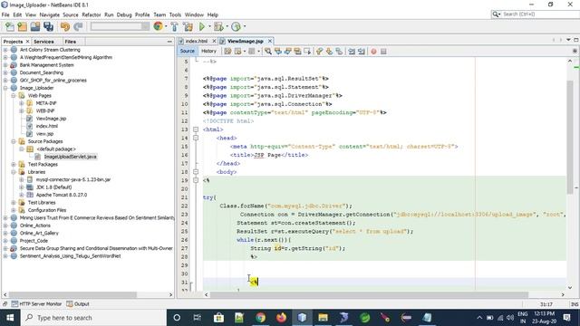This screenshot has width=580, height=326.
Task: Open the Tools menu
Action: tap(175, 14)
